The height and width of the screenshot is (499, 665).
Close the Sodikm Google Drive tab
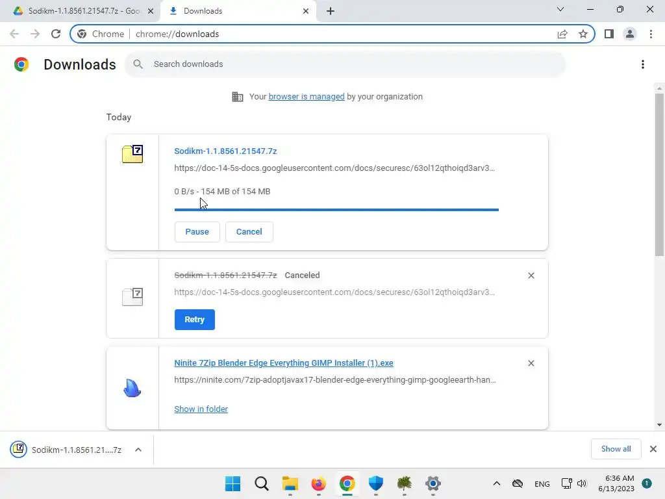[x=151, y=11]
